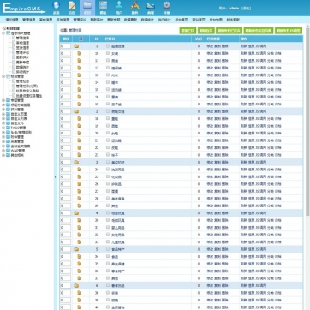The height and width of the screenshot is (310, 310).
Task: Tick the checkbox in row ID 24
Action: click(108, 170)
